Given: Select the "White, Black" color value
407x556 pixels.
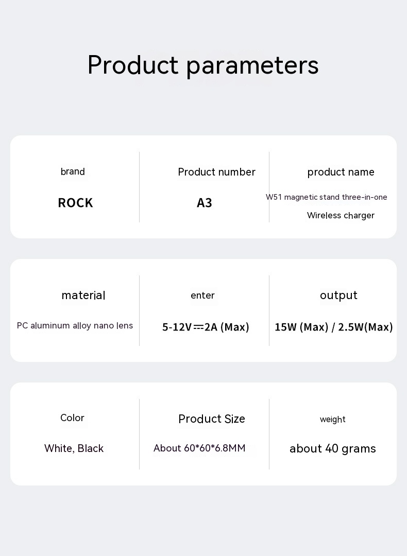Looking at the screenshot, I should [74, 449].
